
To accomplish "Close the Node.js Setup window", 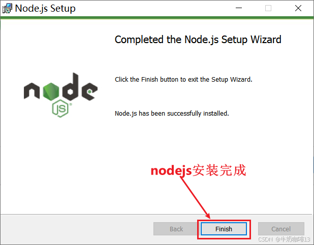I will click(x=298, y=8).
